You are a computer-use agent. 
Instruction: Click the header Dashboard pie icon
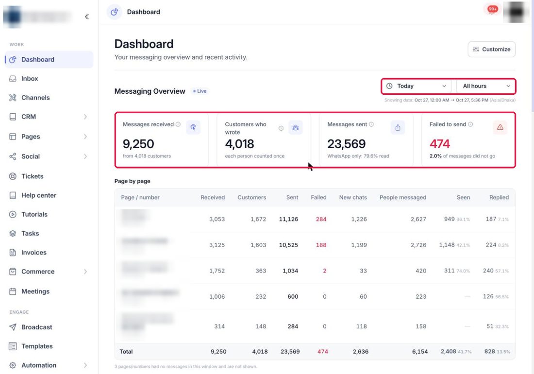click(115, 12)
